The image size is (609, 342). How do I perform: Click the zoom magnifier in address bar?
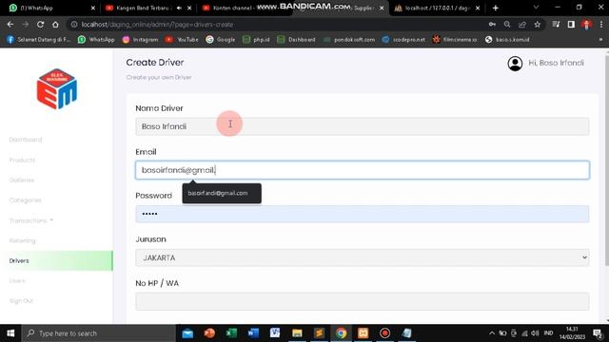point(507,25)
